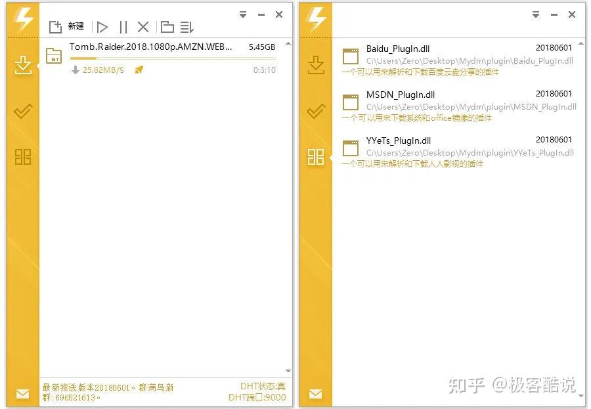Viewport: 591px width, 409px height.
Task: Pause the Tomb Raider download
Action: point(123,27)
